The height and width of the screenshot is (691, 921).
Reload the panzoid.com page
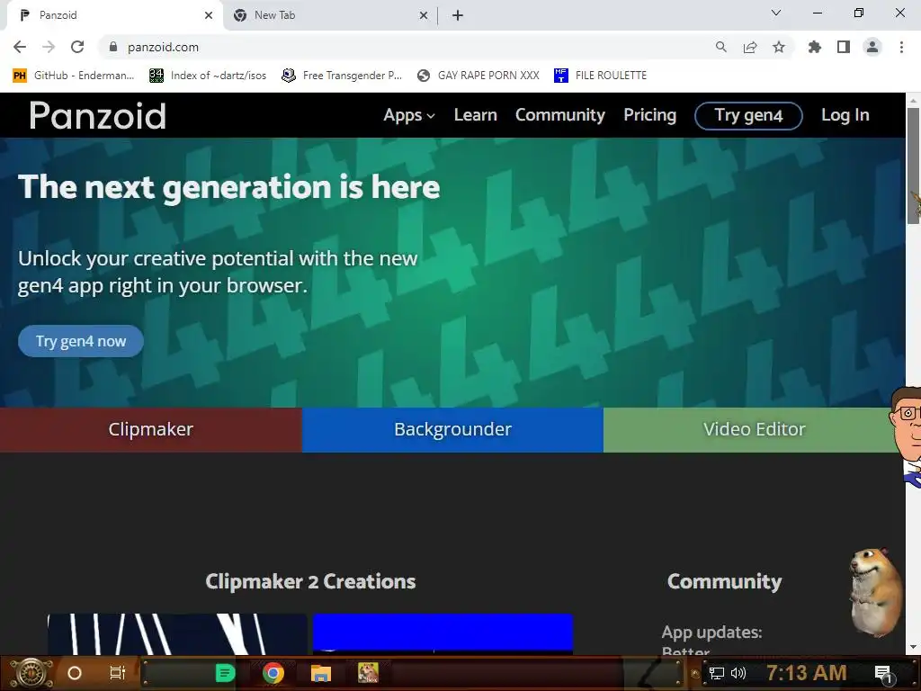coord(77,47)
